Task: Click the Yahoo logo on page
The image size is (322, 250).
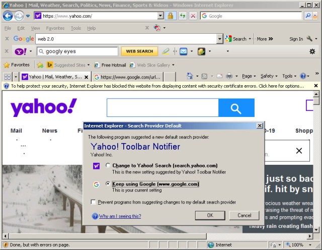Action: coord(44,107)
